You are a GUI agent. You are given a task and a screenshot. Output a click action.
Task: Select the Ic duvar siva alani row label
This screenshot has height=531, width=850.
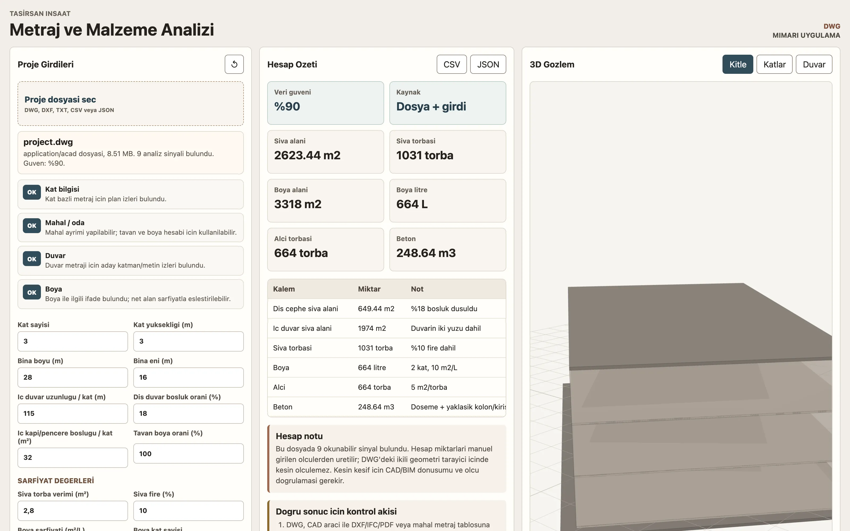tap(302, 328)
